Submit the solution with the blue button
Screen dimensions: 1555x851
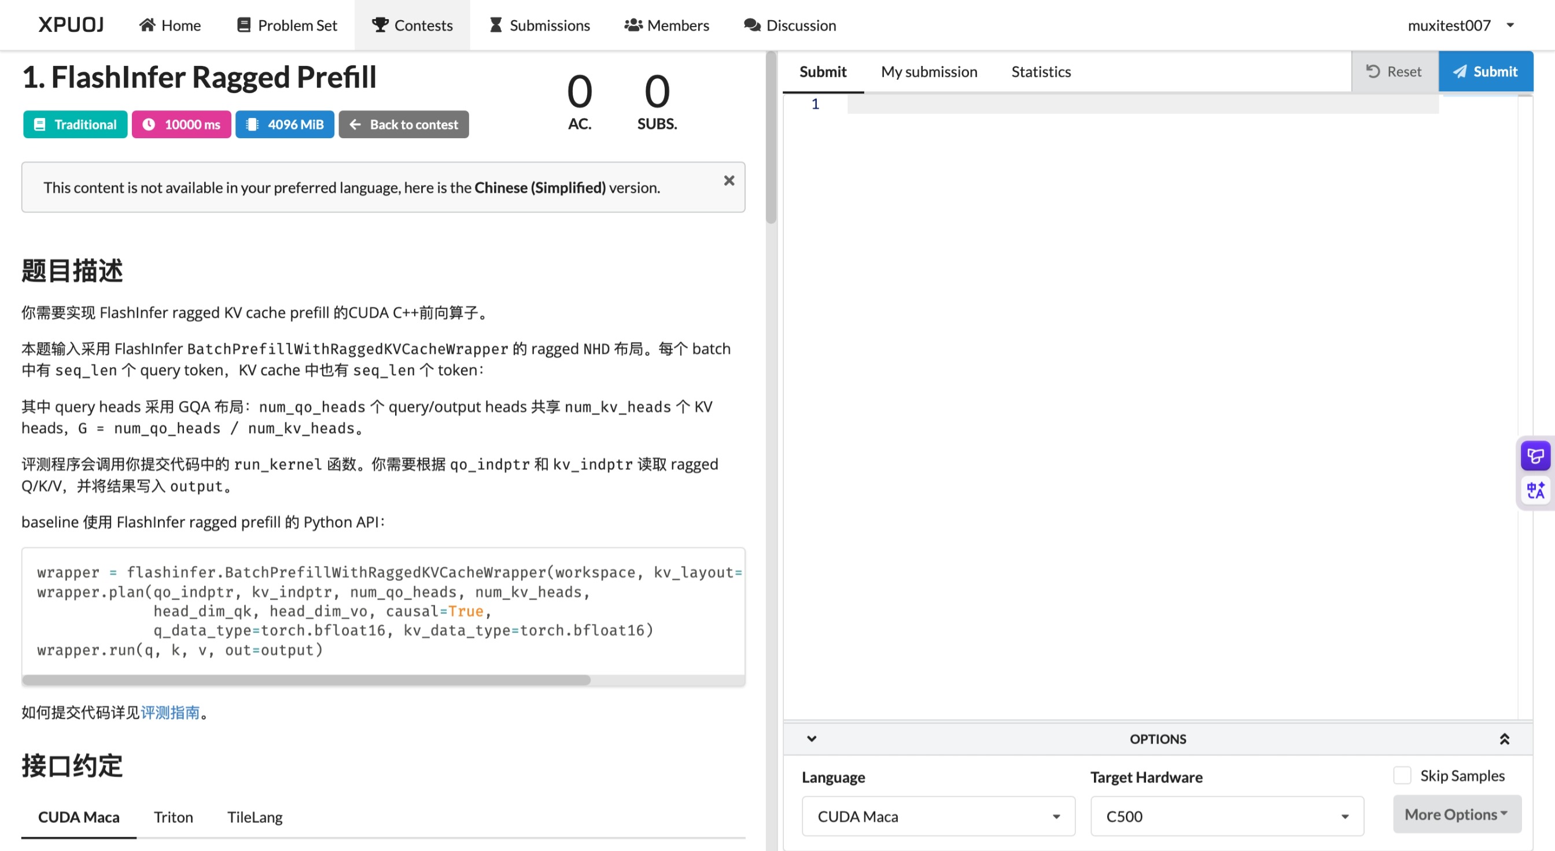(x=1486, y=71)
